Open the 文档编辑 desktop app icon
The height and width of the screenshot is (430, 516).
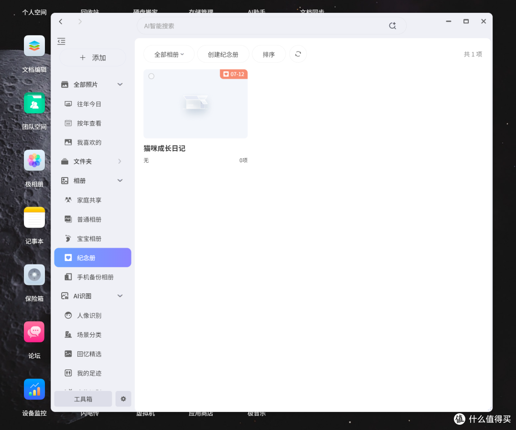pos(34,46)
